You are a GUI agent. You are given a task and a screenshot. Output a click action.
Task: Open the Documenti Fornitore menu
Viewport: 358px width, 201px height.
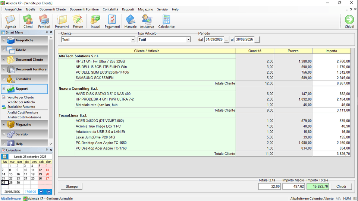coord(84,9)
